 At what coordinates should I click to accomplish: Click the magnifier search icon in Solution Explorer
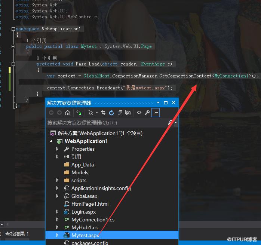170,123
